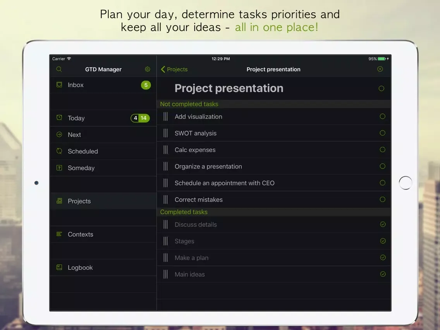Click the Inbox badge showing 5

click(x=146, y=85)
